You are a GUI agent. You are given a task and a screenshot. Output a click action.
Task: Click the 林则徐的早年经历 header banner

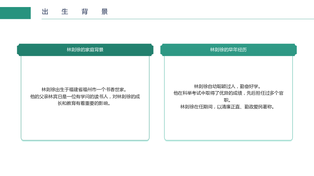pos(228,50)
